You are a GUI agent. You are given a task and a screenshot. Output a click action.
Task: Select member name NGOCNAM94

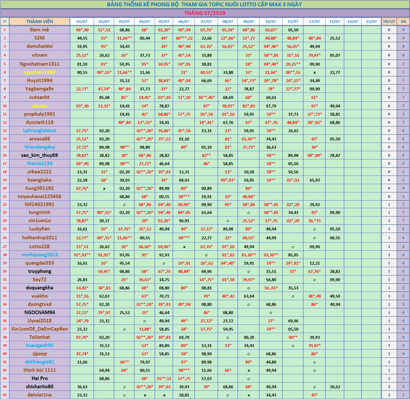pyautogui.click(x=40, y=312)
